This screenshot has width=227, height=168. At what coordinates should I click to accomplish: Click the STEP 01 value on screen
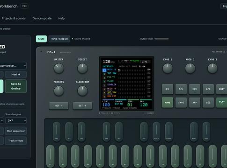click(x=130, y=105)
